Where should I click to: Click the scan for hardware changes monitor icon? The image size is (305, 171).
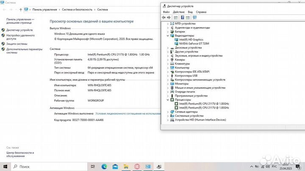[194, 17]
